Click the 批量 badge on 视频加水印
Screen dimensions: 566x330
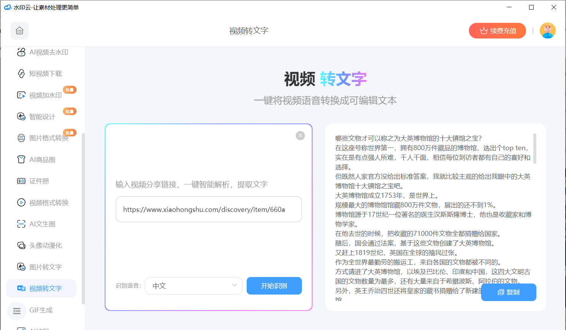70,90
